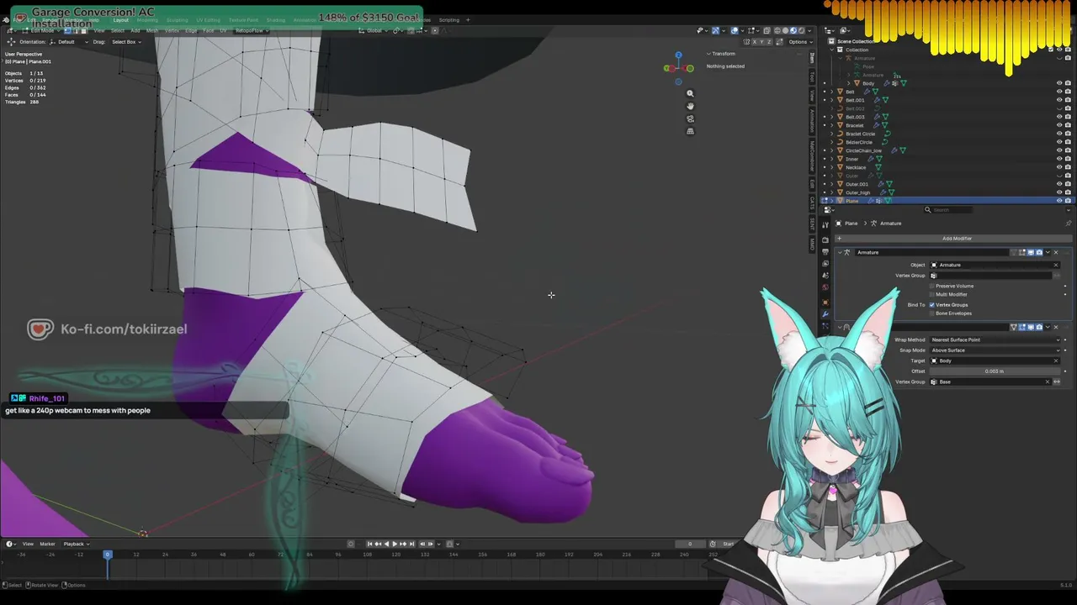Jump to the timeline start frame
The height and width of the screenshot is (605, 1077).
pyautogui.click(x=369, y=544)
